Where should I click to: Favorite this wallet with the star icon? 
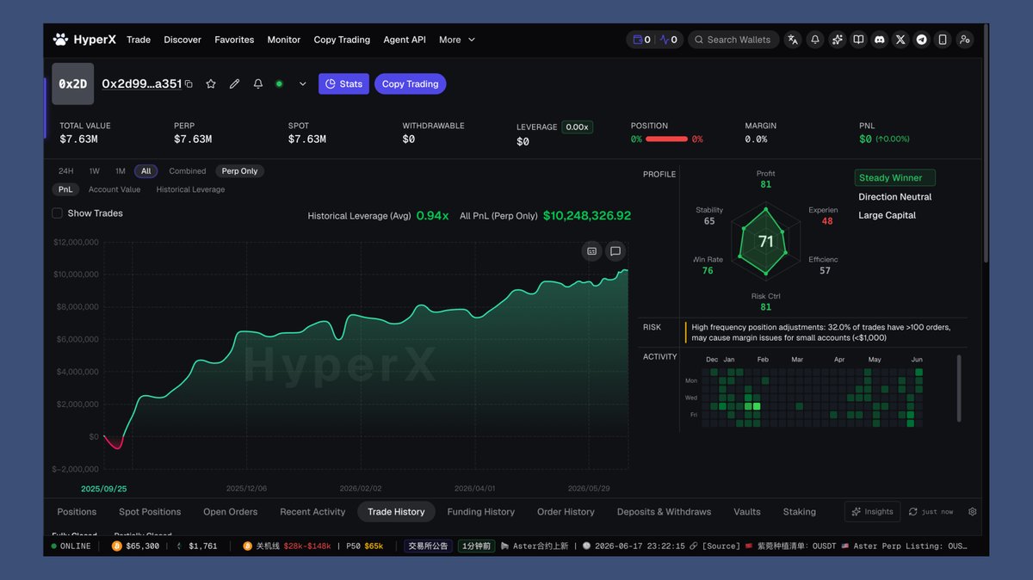[211, 84]
